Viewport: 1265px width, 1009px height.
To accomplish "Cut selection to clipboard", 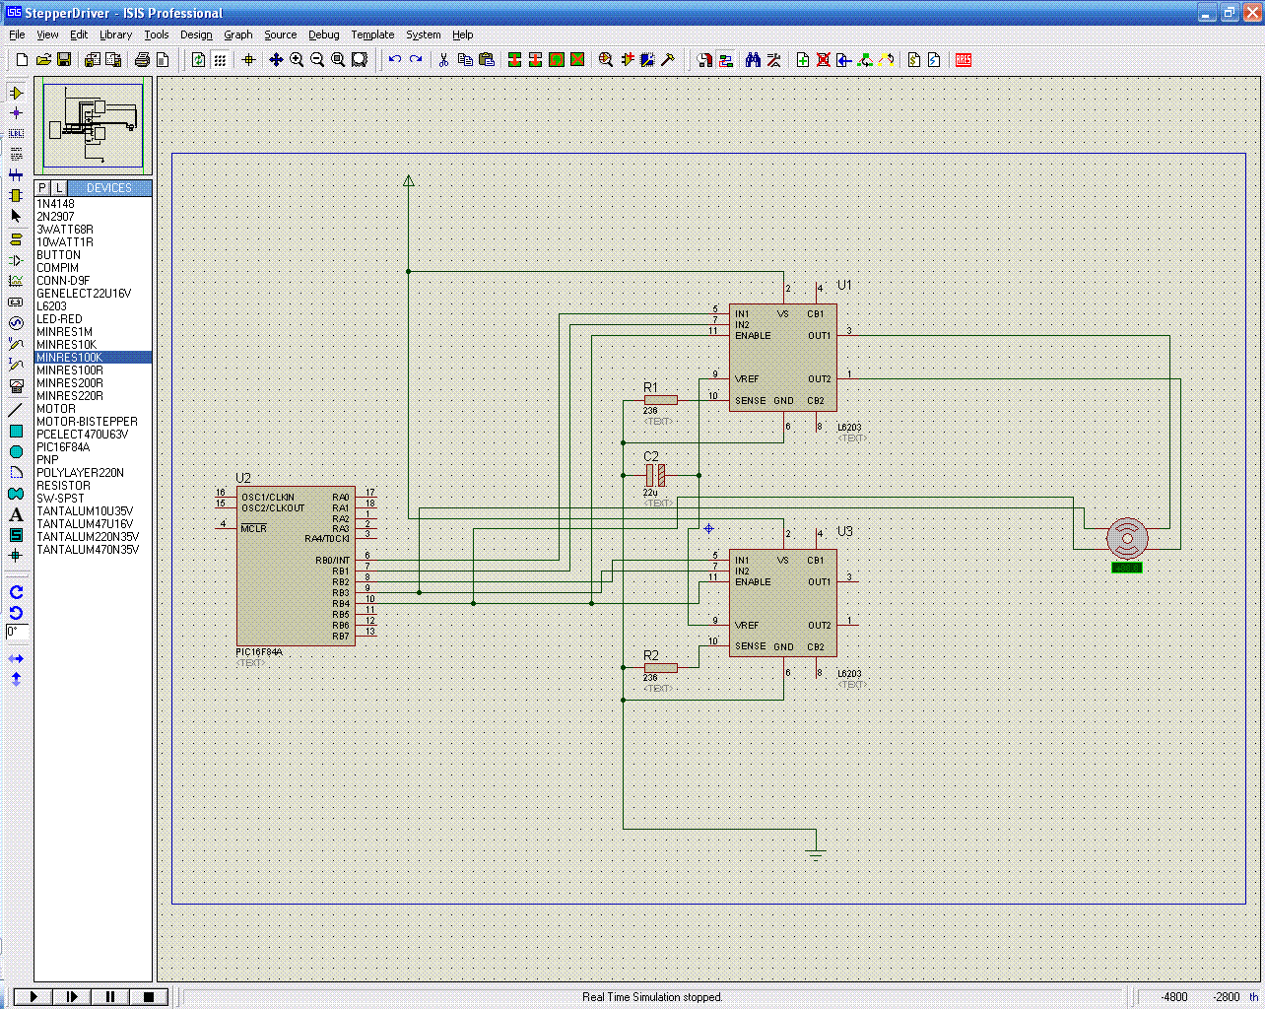I will point(444,60).
